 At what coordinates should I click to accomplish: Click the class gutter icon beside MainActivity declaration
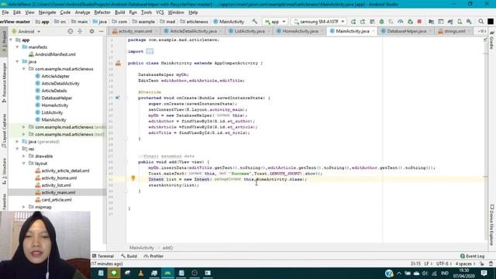119,64
